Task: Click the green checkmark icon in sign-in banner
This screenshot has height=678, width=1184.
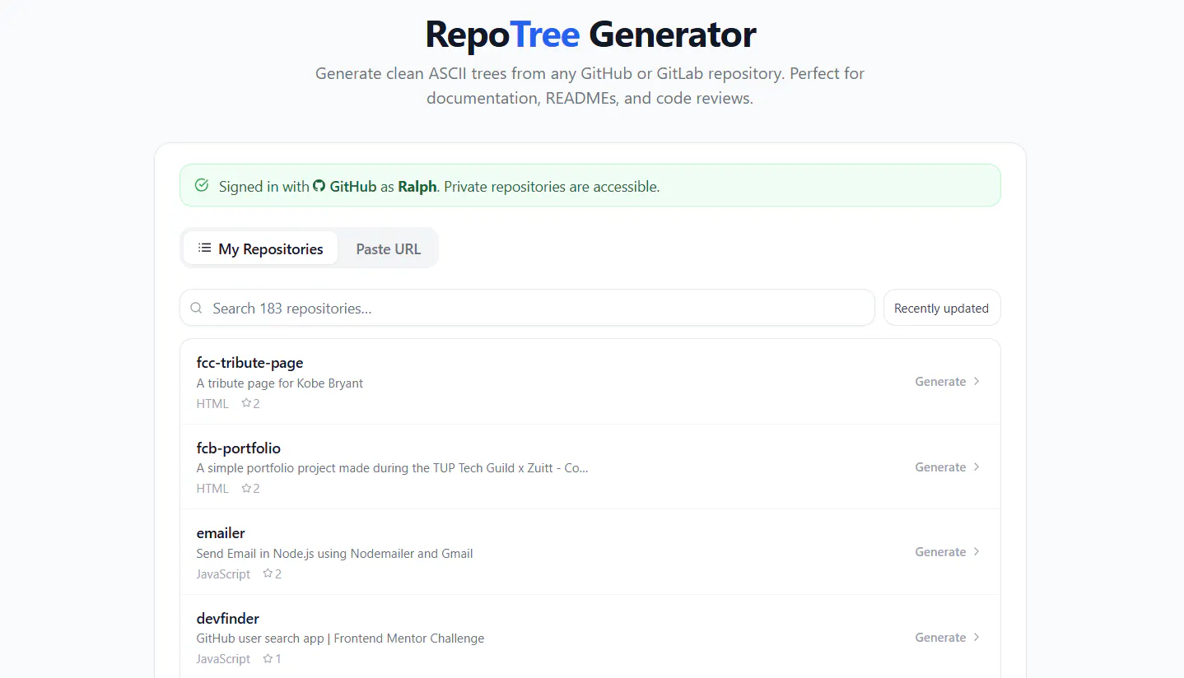Action: coord(202,186)
